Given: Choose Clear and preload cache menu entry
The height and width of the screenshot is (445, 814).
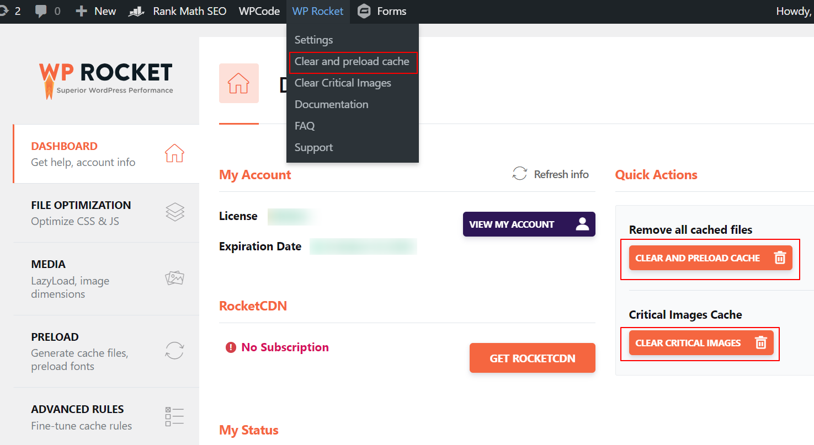Looking at the screenshot, I should coord(352,61).
